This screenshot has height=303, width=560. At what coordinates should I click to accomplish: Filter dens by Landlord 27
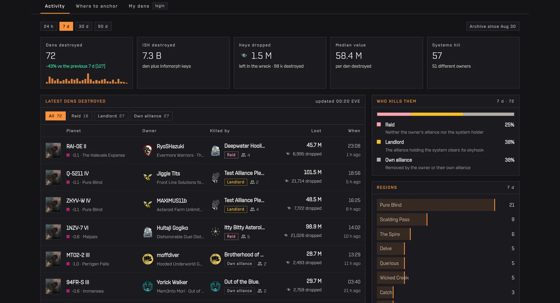(111, 116)
